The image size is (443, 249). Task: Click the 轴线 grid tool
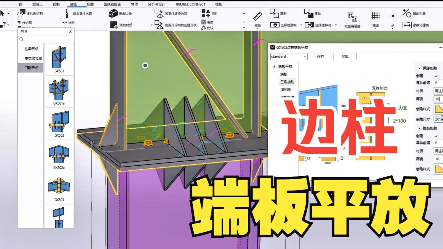coord(375,20)
